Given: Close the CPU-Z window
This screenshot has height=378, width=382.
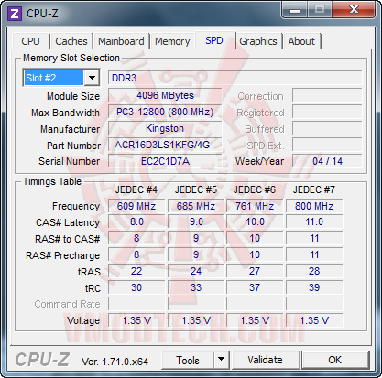Looking at the screenshot, I should [354, 10].
